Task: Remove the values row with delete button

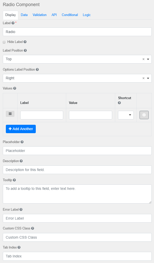Action: [x=144, y=115]
